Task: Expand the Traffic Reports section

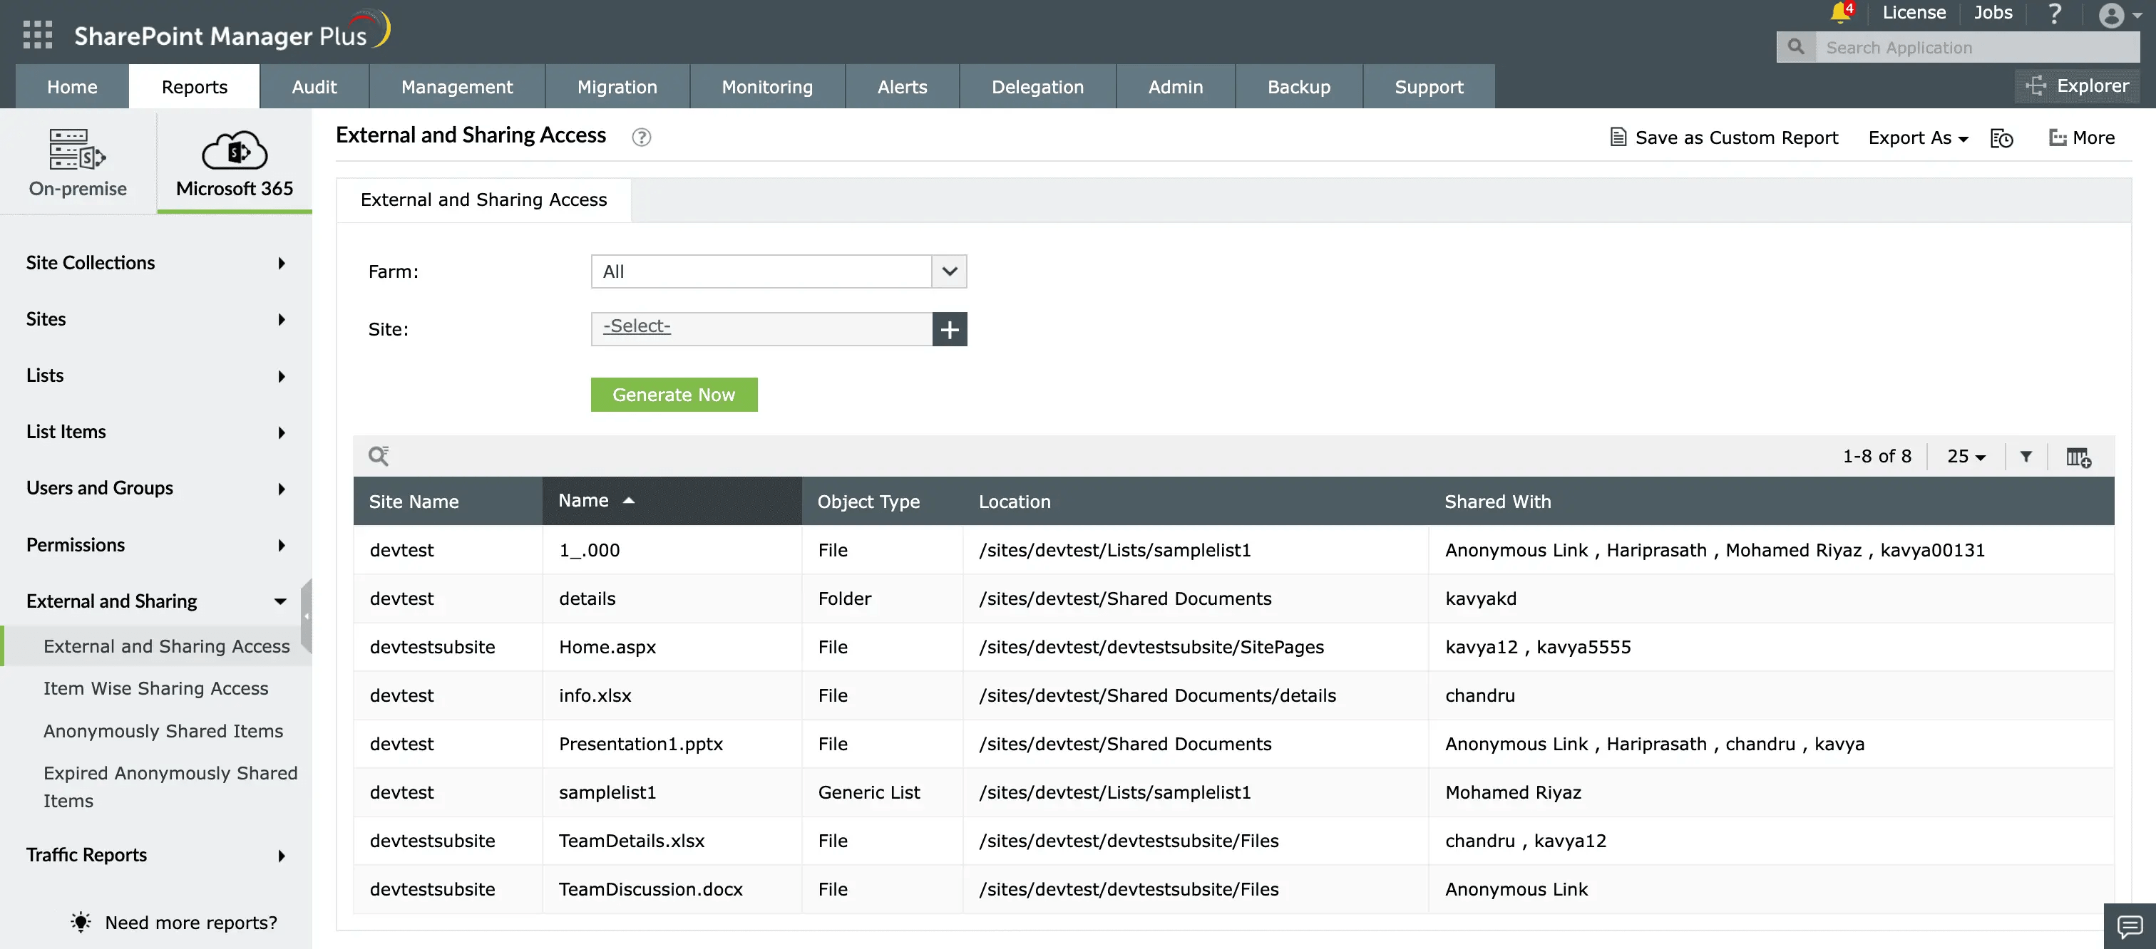Action: (155, 854)
